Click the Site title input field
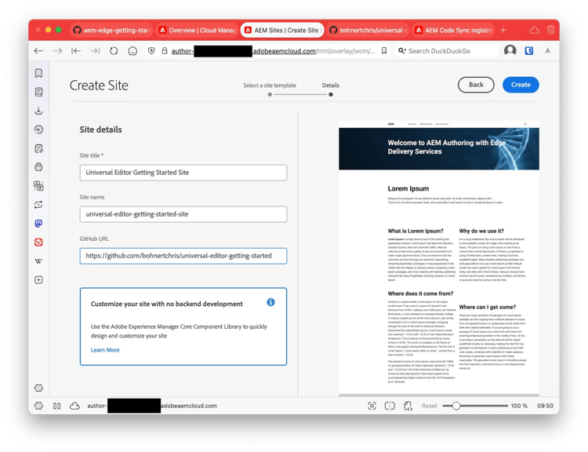Screen dimensions: 588x452 [x=183, y=173]
